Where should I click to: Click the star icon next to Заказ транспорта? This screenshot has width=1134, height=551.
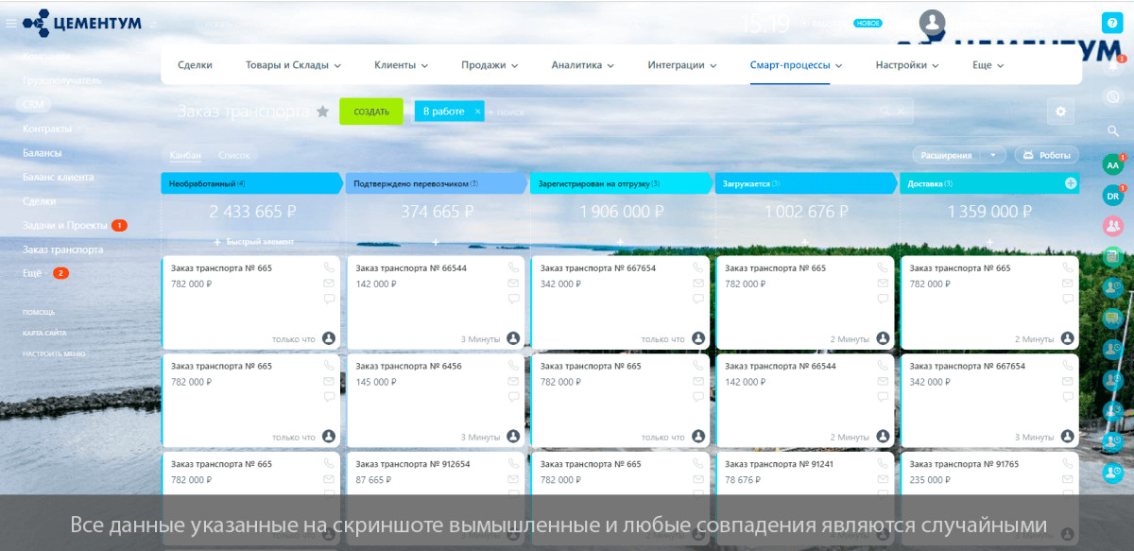322,112
